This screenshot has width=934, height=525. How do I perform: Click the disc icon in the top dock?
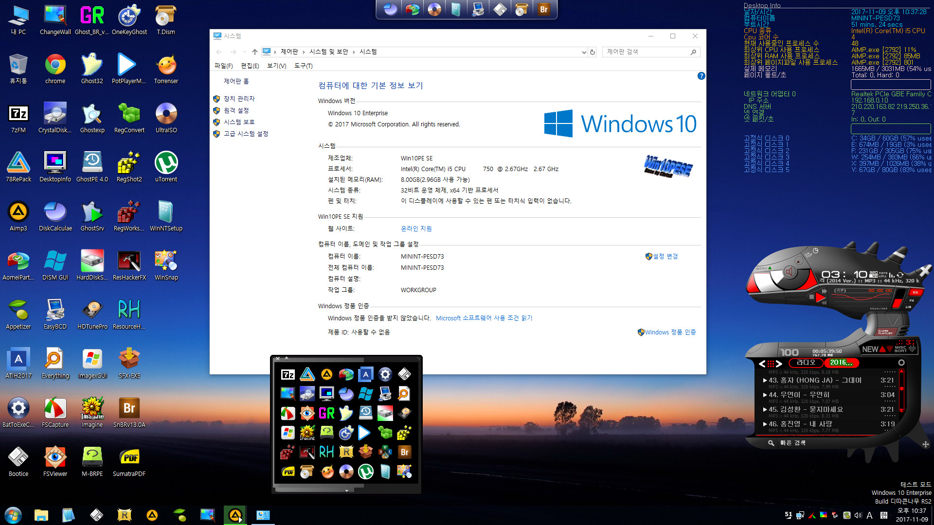pyautogui.click(x=434, y=9)
